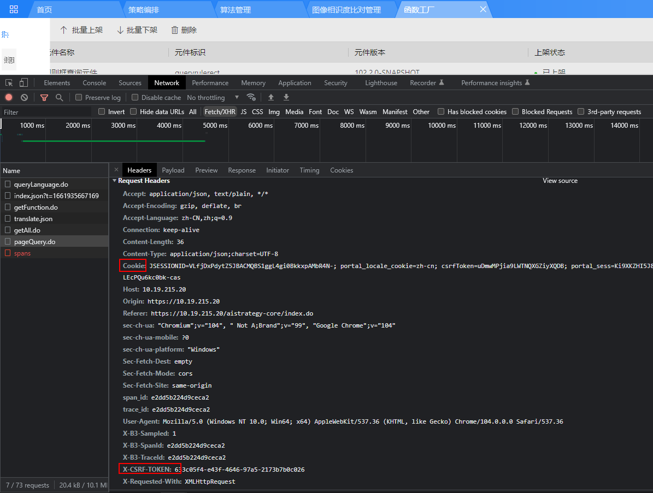Filter by CSS request type

pyautogui.click(x=257, y=111)
